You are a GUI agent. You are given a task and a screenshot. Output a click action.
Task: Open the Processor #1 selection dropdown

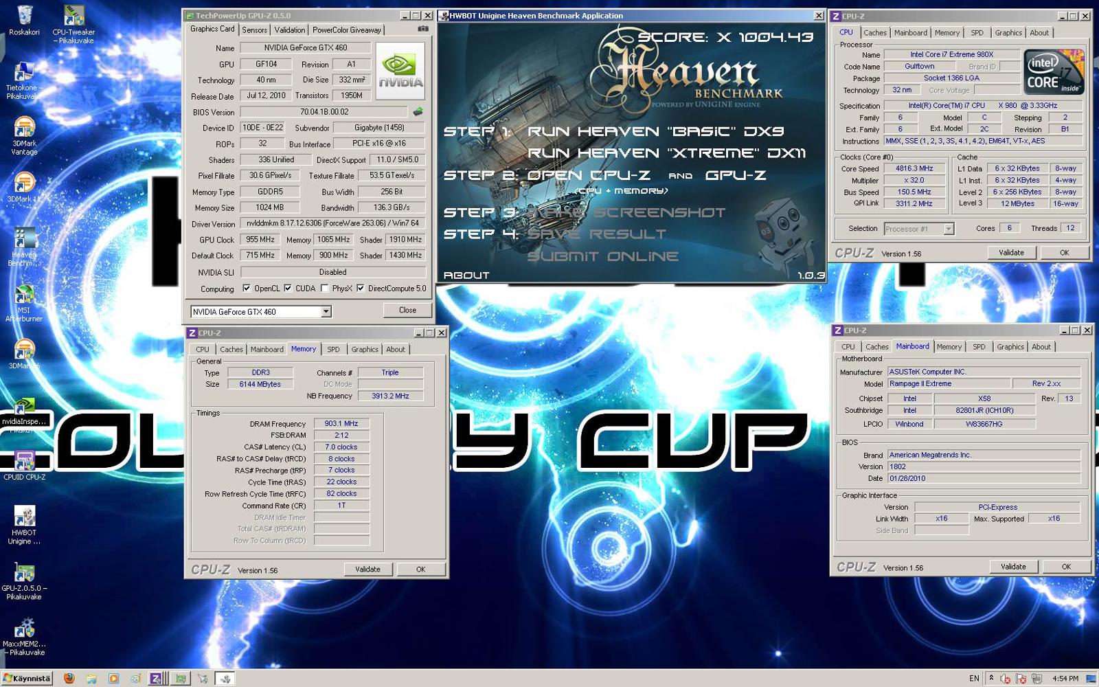(949, 229)
